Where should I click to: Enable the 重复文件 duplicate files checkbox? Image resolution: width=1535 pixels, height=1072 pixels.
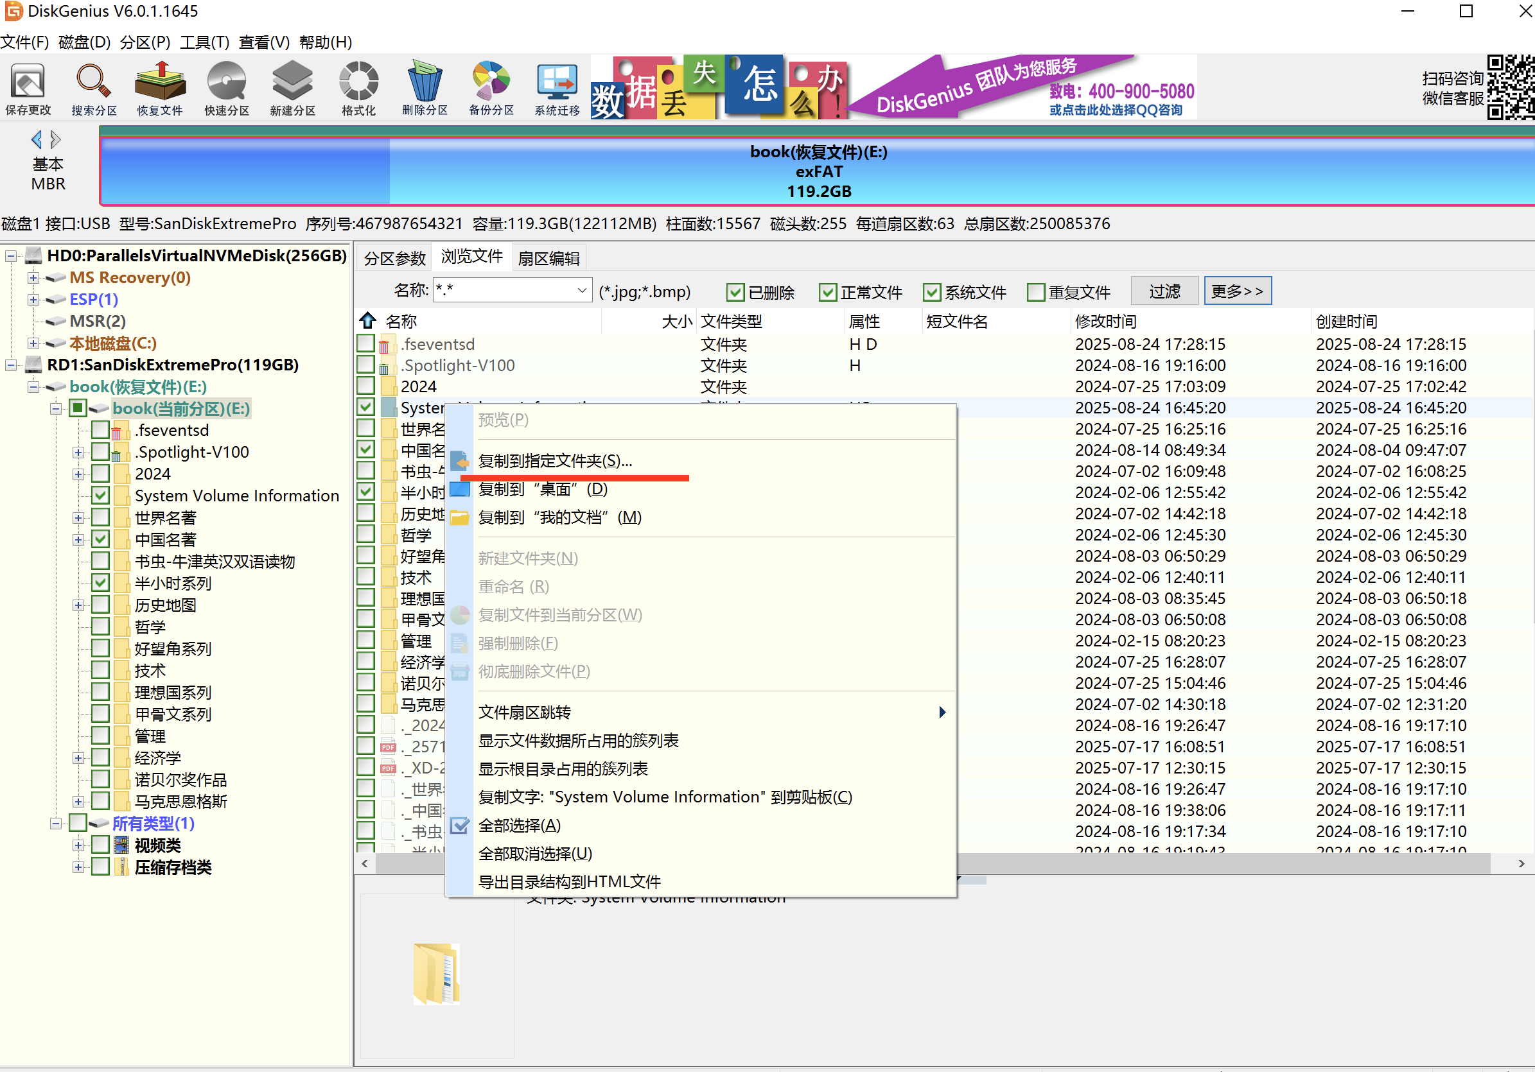tap(1035, 292)
